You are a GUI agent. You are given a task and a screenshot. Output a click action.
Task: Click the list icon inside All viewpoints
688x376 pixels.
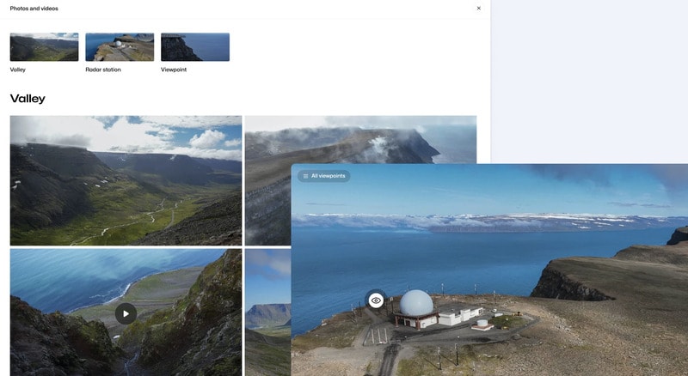[305, 176]
